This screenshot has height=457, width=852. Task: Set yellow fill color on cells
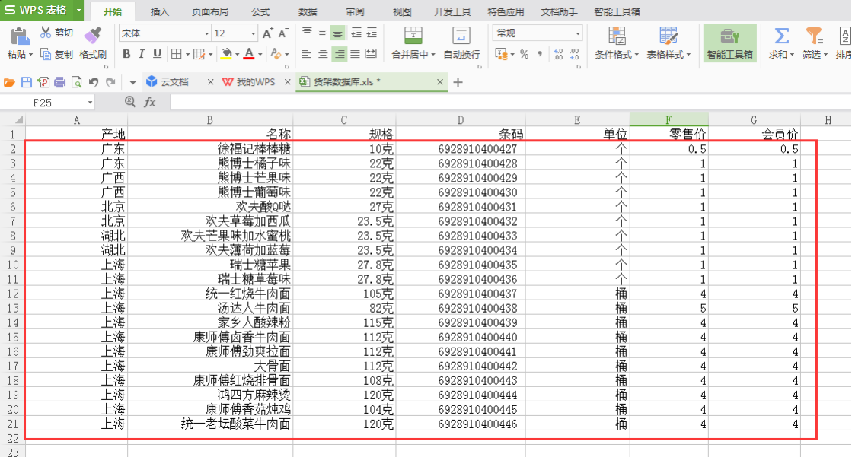[227, 54]
